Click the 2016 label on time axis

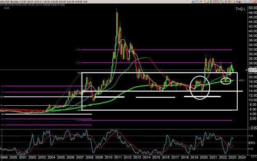(x=166, y=157)
